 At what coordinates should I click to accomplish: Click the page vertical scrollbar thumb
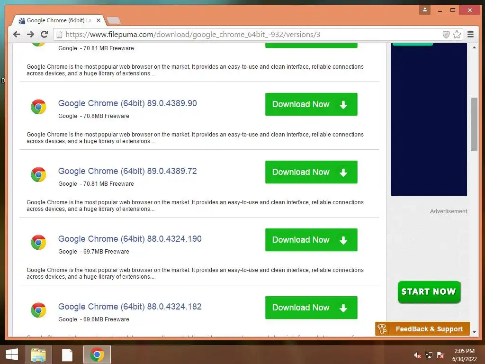pos(474,125)
